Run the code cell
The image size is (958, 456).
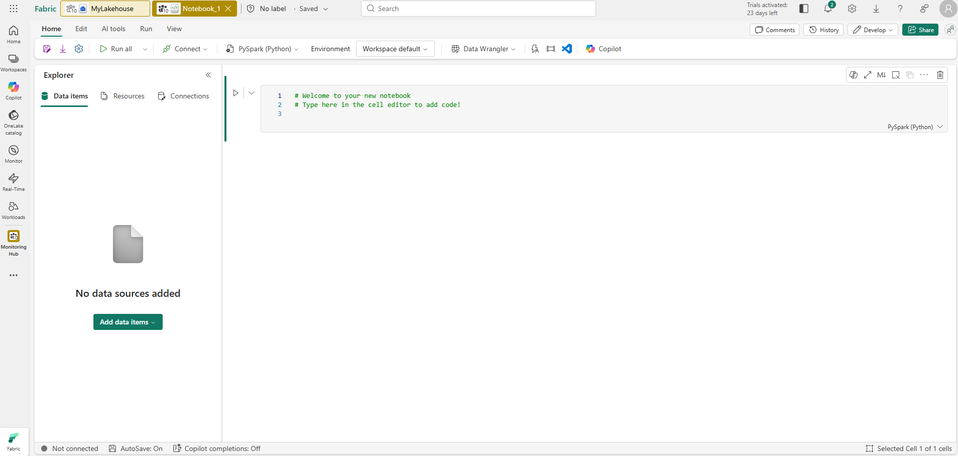click(235, 93)
